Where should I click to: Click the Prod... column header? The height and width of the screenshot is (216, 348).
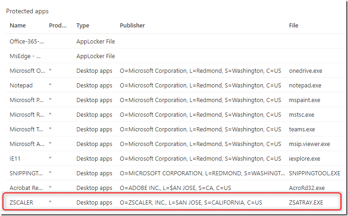[58, 26]
